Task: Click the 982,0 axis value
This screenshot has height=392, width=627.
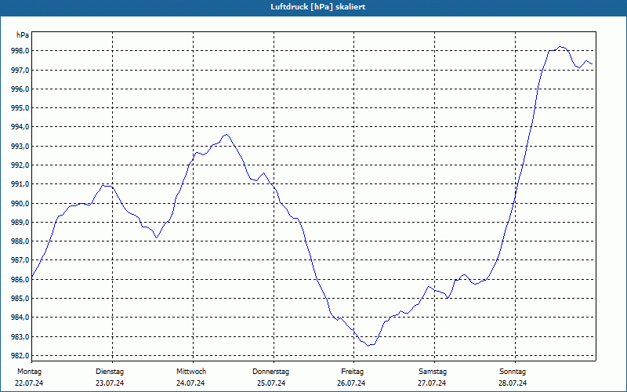Action: 21,356
